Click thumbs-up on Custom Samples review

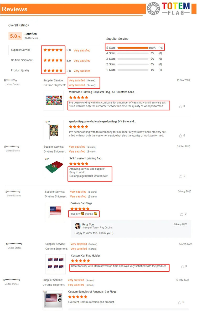[x=180, y=302]
